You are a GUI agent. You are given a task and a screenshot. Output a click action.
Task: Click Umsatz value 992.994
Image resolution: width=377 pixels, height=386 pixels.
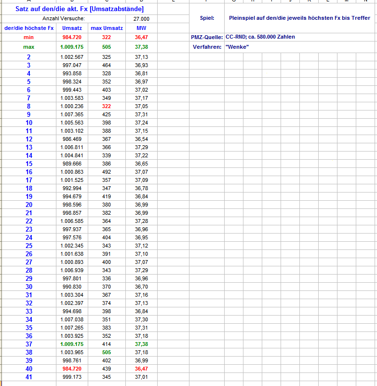pyautogui.click(x=72, y=188)
